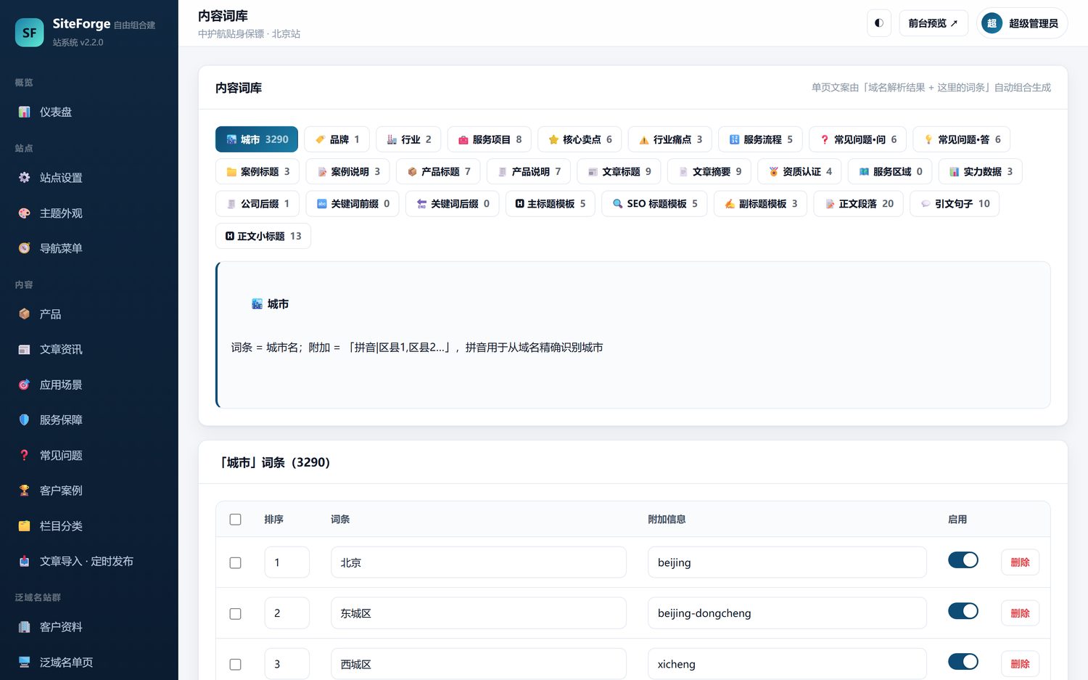
Task: Click the 导航菜单 compass icon
Action: click(24, 248)
